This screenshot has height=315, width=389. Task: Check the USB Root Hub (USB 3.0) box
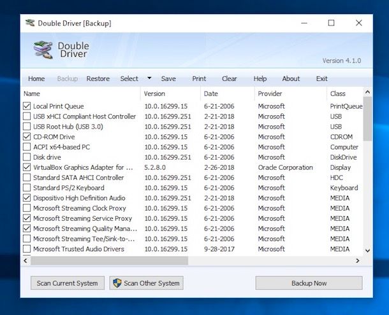27,126
